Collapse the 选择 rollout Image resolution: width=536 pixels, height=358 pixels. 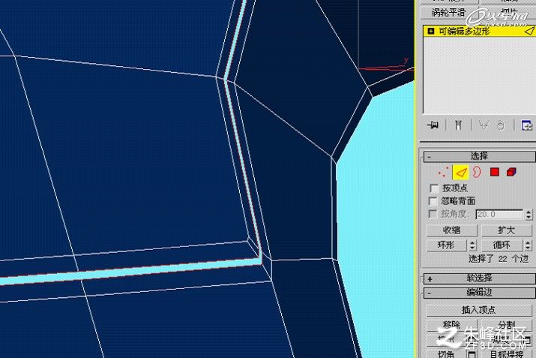click(480, 156)
